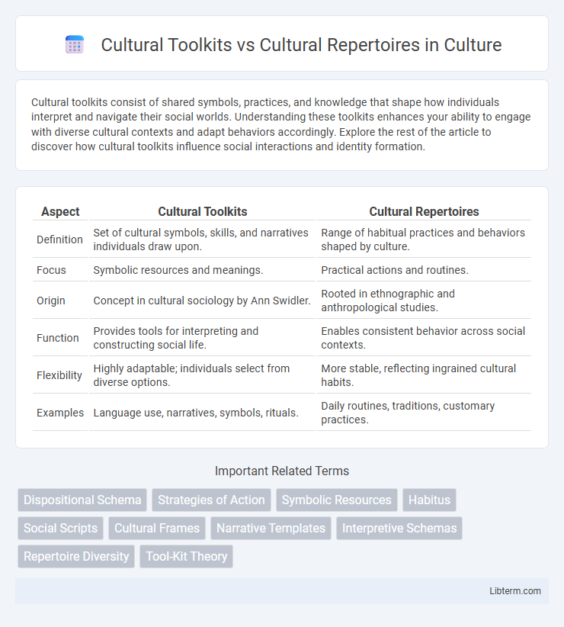
Task: Click the Habitus tag
Action: tap(429, 500)
